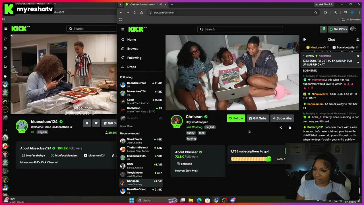Click search field in blueclues124 window
Viewport: 364px width, 205px height.
92,28
